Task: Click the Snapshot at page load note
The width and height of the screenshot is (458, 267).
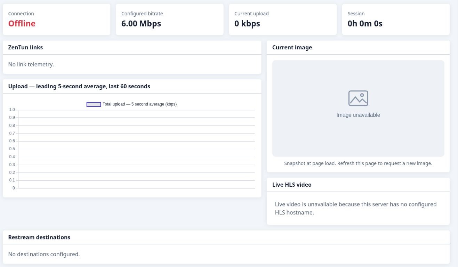Action: (358, 163)
